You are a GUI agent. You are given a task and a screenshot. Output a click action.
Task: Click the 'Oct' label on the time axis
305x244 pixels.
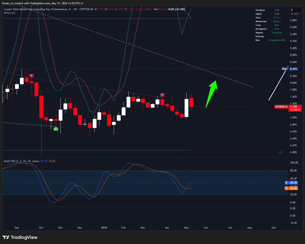click(x=41, y=227)
